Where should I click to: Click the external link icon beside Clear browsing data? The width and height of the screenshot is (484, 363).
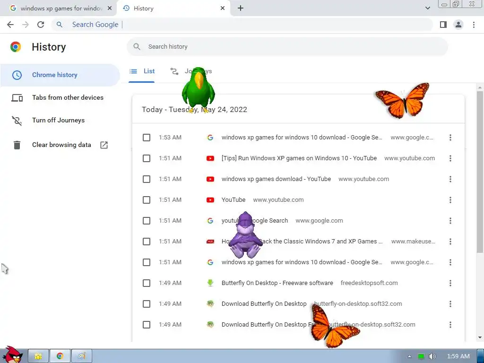coord(104,145)
